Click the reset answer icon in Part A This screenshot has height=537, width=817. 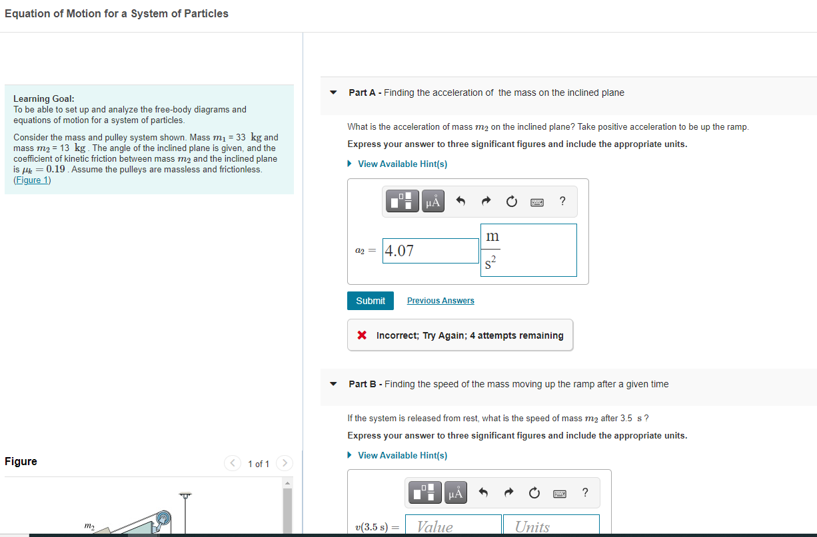511,201
